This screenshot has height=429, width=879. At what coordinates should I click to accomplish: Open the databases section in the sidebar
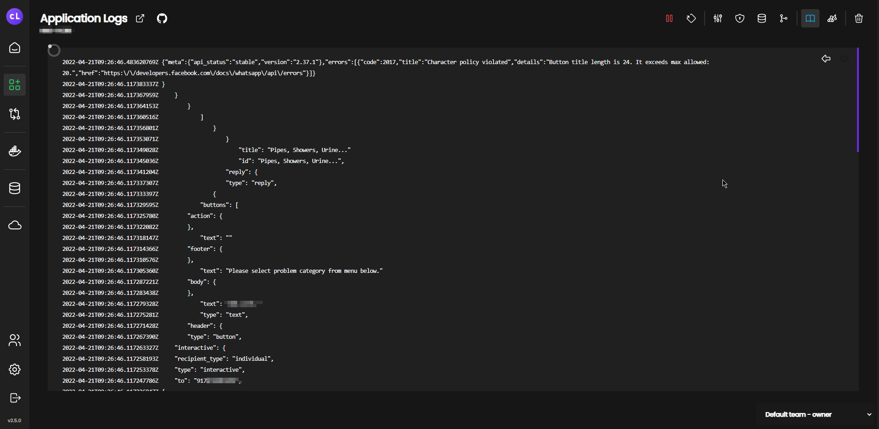[14, 188]
